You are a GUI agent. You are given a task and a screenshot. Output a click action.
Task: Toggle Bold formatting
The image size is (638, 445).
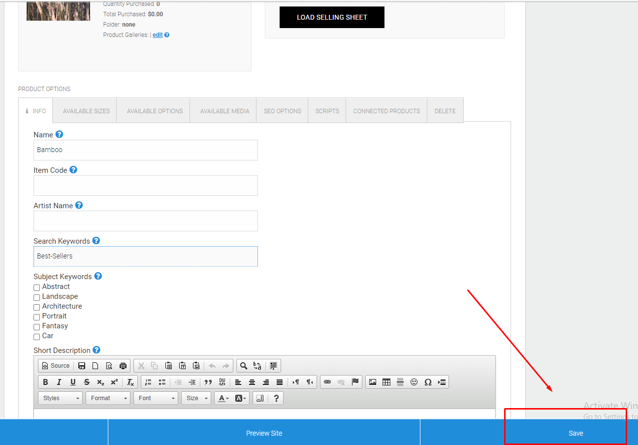click(45, 382)
